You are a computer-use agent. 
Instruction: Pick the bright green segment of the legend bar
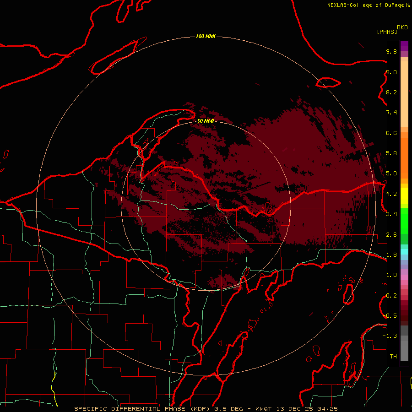(404, 221)
